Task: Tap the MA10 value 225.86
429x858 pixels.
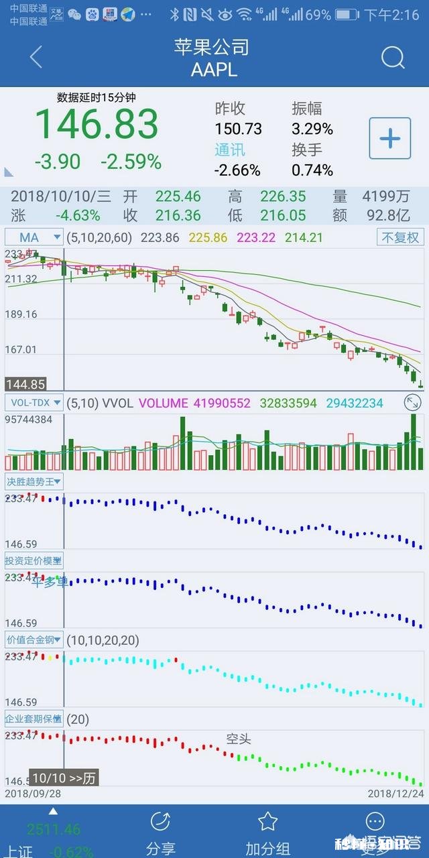Action: (x=208, y=237)
